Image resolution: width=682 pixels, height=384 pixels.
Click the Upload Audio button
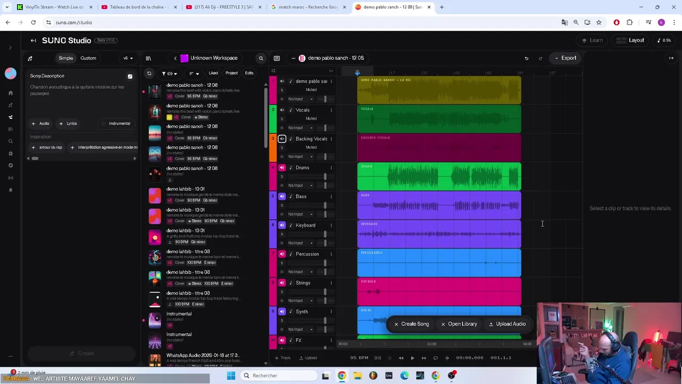[507, 324]
